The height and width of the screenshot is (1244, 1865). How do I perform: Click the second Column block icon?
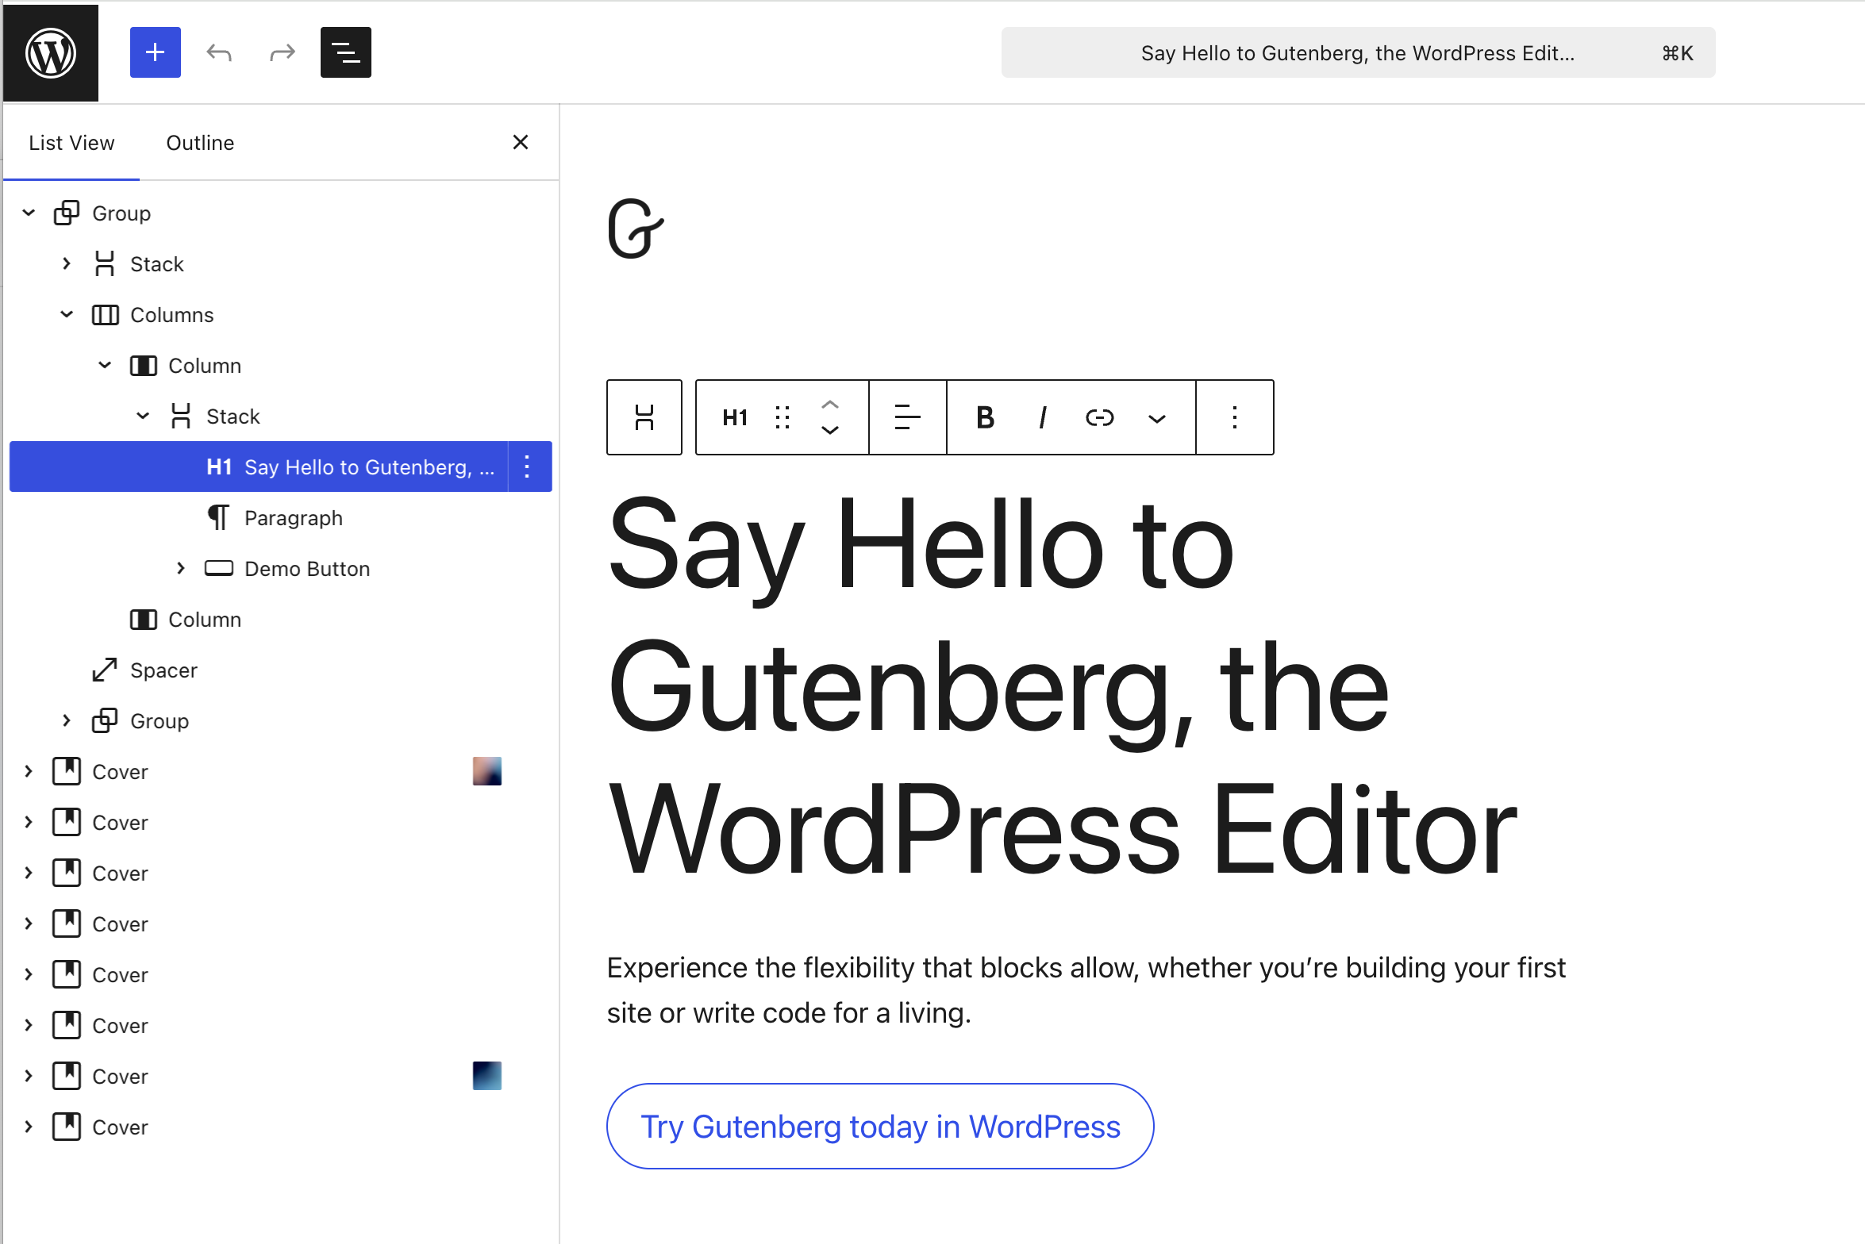coord(143,619)
